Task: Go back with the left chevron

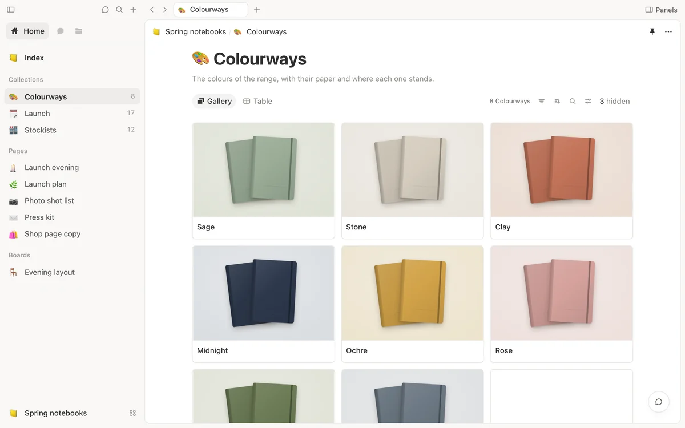Action: 152,10
